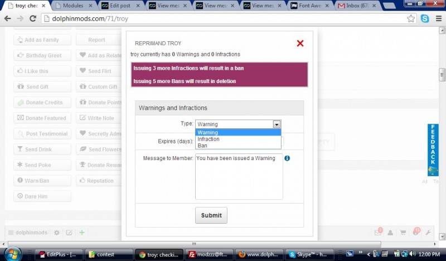Viewport: 446px width, 261px height.
Task: Select Warning option in the Type list
Action: click(238, 132)
